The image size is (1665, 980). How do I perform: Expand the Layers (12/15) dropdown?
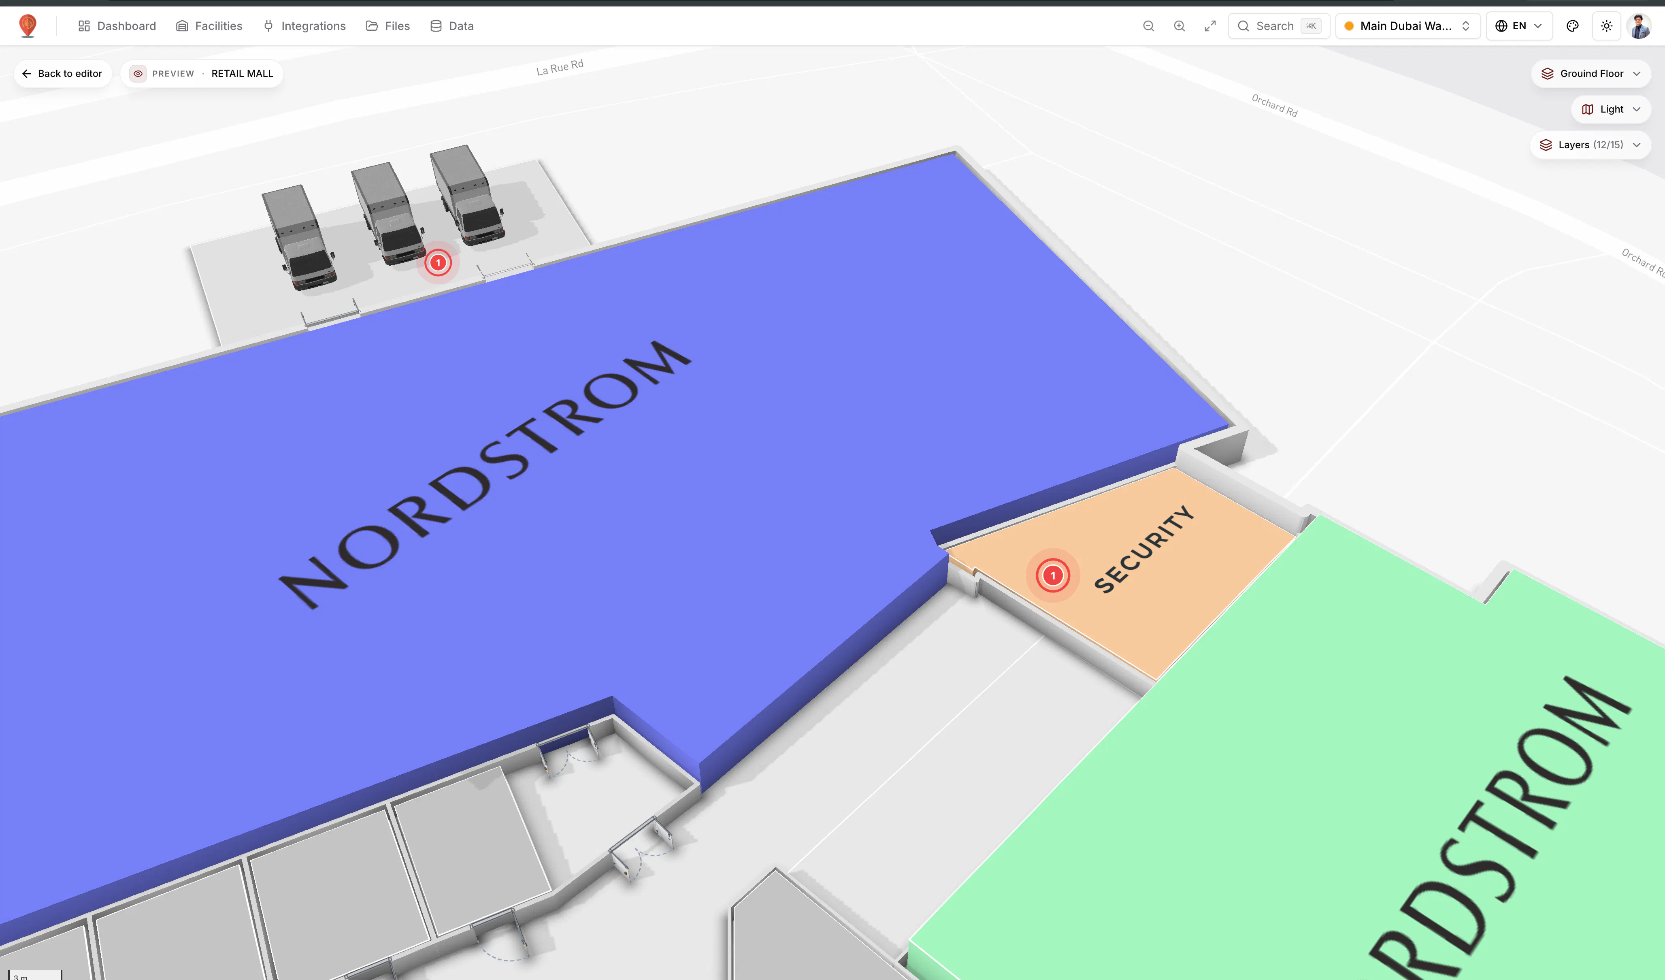(x=1590, y=145)
